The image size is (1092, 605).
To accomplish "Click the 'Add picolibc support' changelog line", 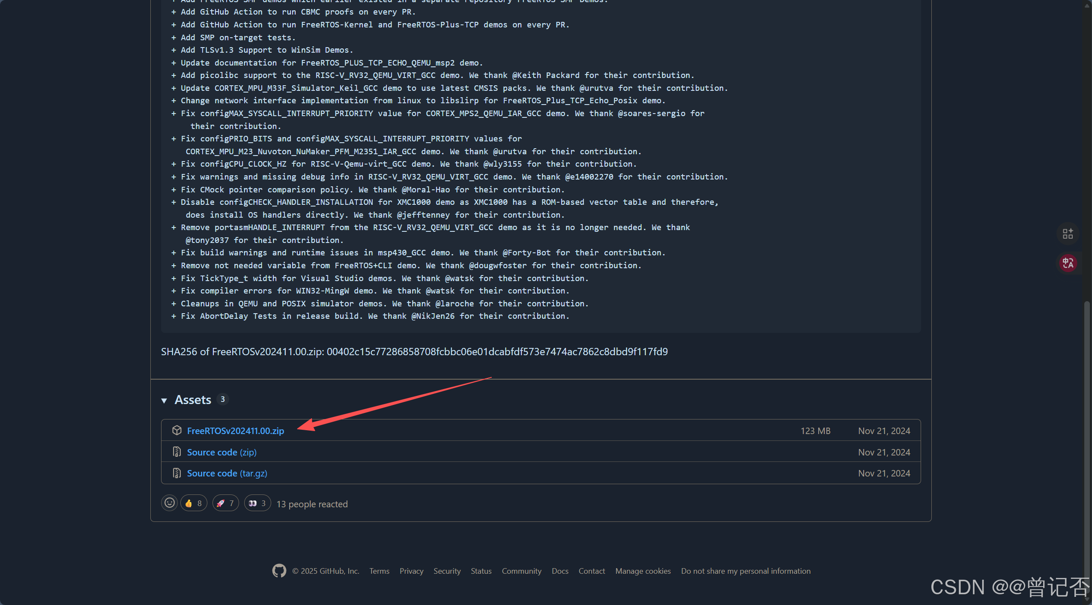I will click(x=432, y=75).
